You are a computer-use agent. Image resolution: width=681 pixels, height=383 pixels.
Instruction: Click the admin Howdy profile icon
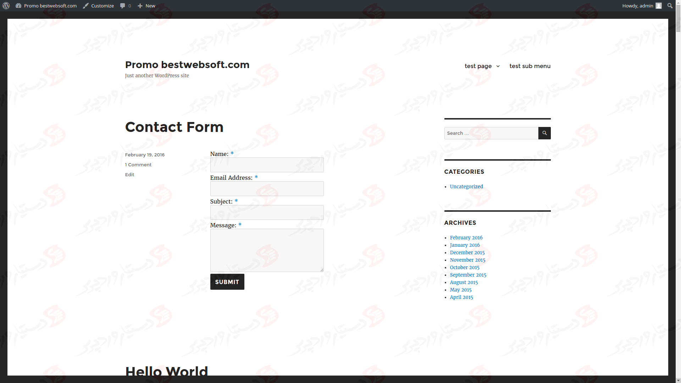pyautogui.click(x=659, y=6)
